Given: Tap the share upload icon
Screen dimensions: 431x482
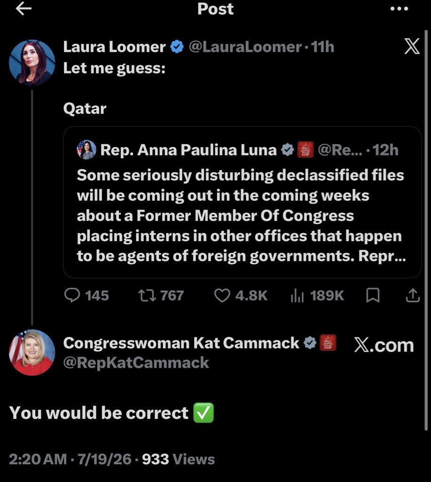Looking at the screenshot, I should [413, 296].
